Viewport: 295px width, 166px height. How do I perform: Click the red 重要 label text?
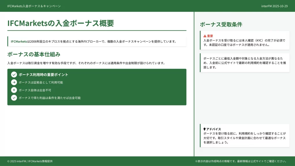[210, 36]
